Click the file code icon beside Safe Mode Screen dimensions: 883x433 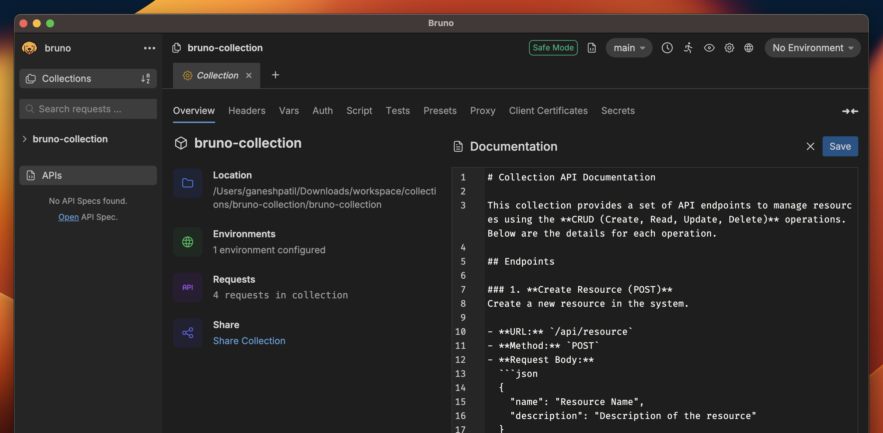(x=592, y=48)
